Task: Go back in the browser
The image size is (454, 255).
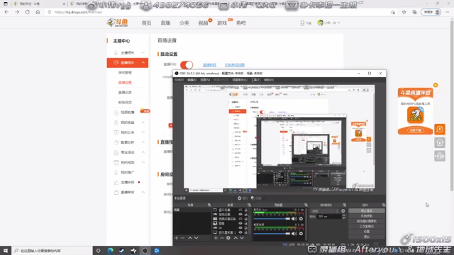Action: coord(6,12)
